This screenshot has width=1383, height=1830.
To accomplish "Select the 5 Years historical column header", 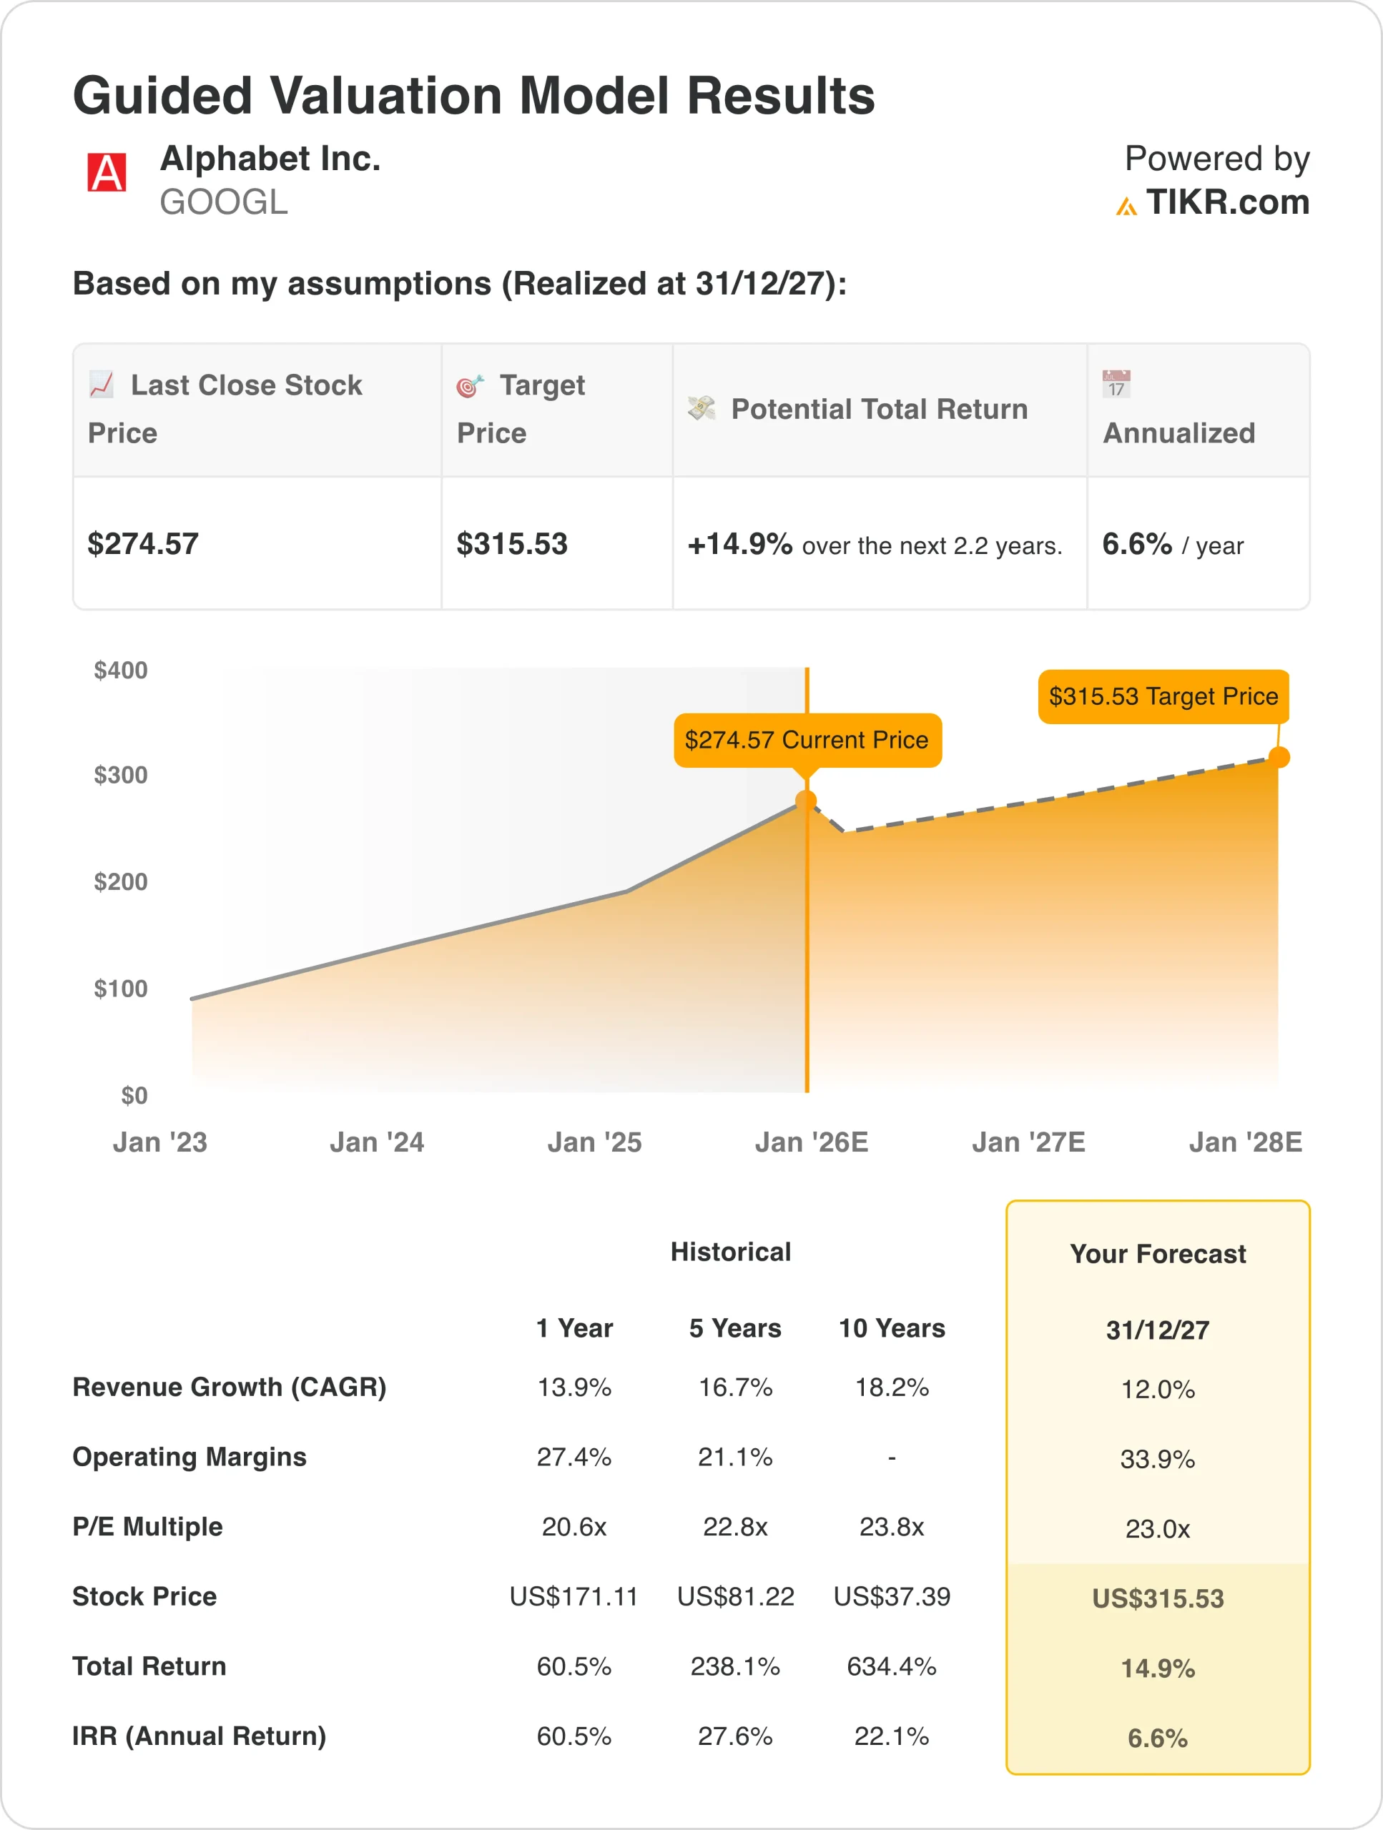I will pyautogui.click(x=735, y=1328).
